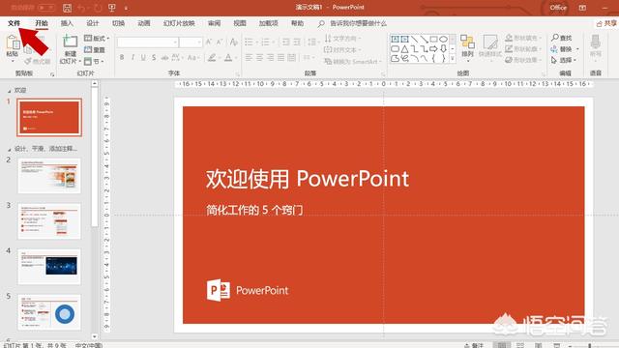Select the Oval shape in shapes gallery

point(443,39)
